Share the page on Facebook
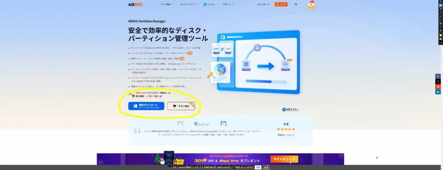Screen dimensions: 443x170 click(x=438, y=76)
